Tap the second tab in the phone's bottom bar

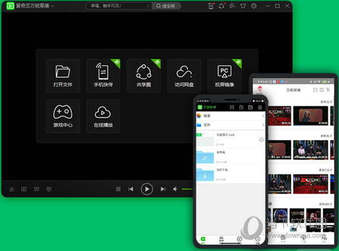(221, 239)
